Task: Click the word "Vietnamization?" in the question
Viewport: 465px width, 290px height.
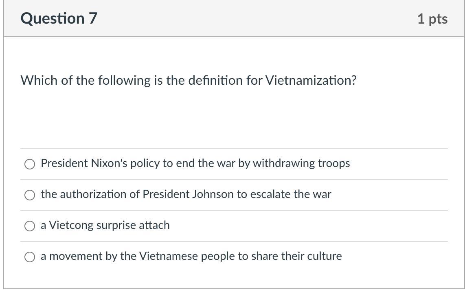Action: click(311, 80)
